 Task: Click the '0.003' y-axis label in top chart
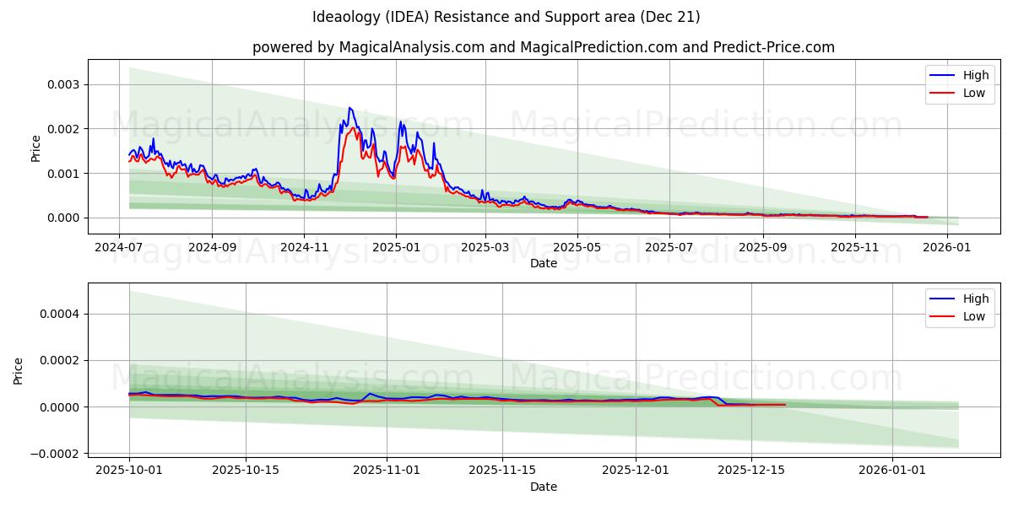62,84
